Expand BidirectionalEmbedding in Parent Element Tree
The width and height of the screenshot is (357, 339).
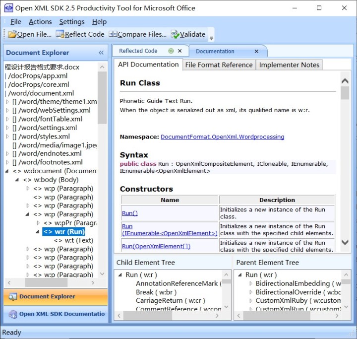coord(251,283)
